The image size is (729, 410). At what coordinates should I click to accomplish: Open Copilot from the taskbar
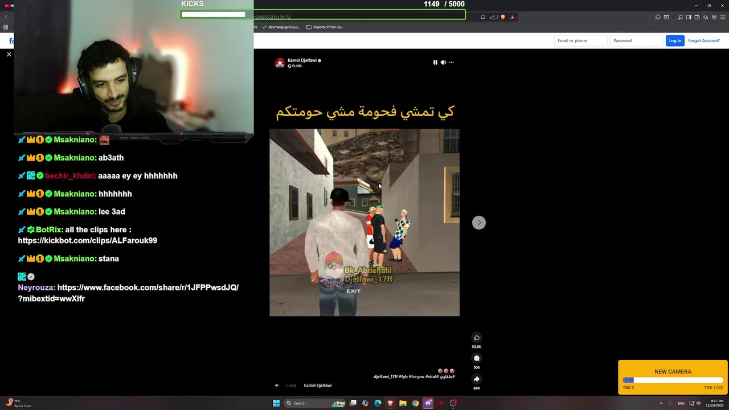[x=365, y=403]
